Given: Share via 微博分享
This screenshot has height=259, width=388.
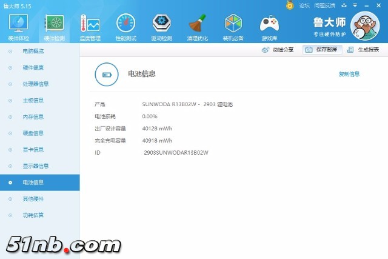Looking at the screenshot, I should point(278,50).
